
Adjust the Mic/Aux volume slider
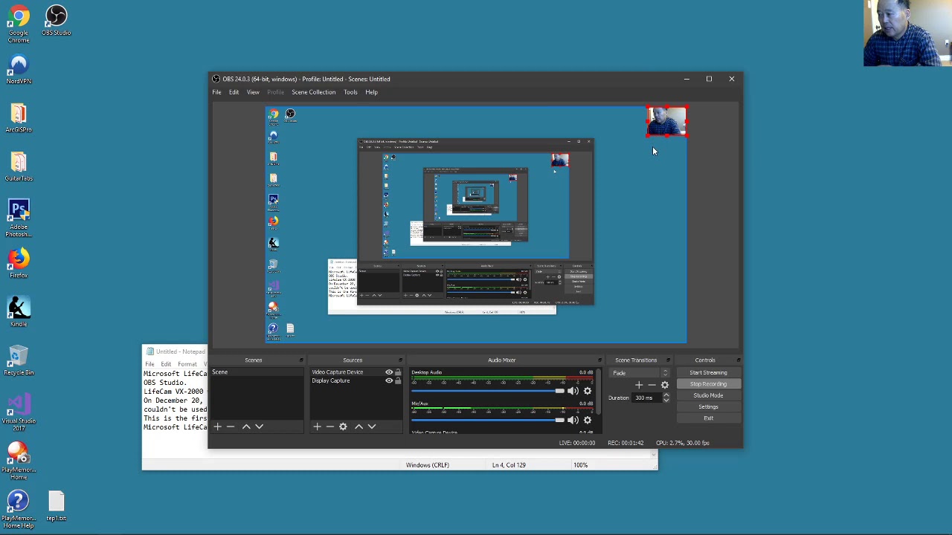tap(488, 421)
